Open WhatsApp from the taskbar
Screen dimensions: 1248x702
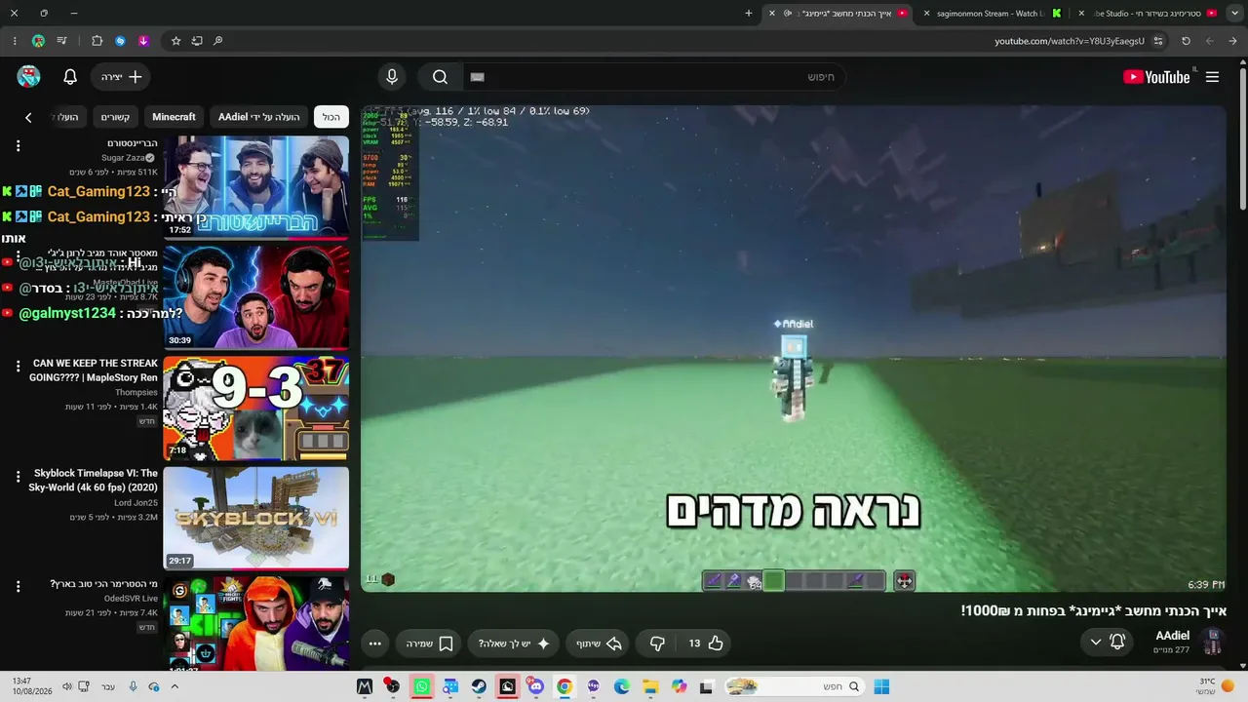421,686
